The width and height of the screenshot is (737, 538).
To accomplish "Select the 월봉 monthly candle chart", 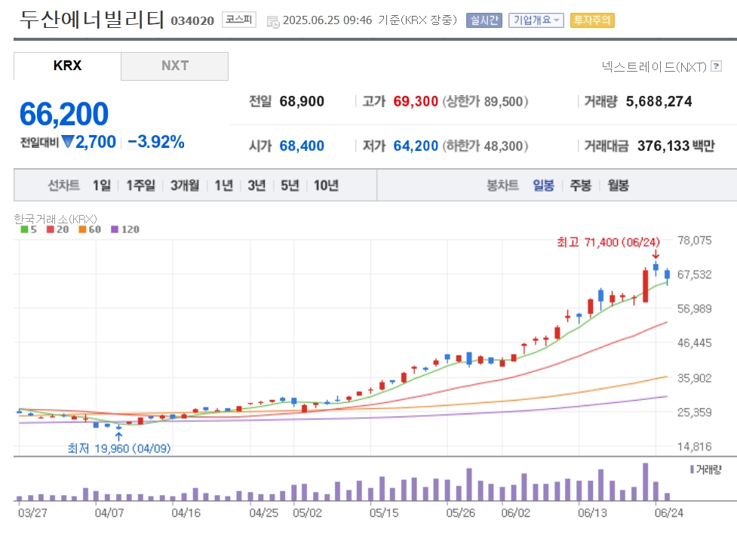I will (618, 186).
